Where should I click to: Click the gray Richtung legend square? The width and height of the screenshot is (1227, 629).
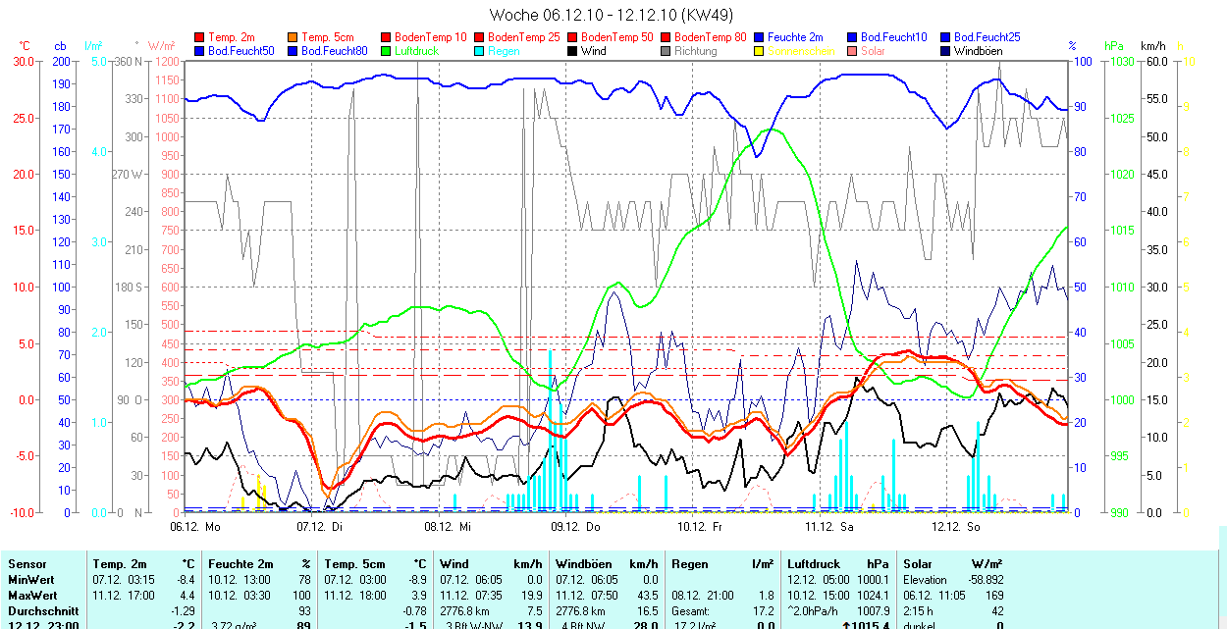[665, 50]
